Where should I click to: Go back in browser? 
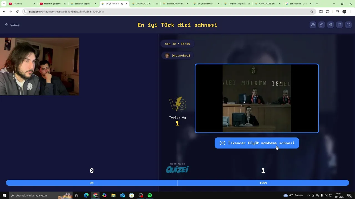click(x=4, y=12)
